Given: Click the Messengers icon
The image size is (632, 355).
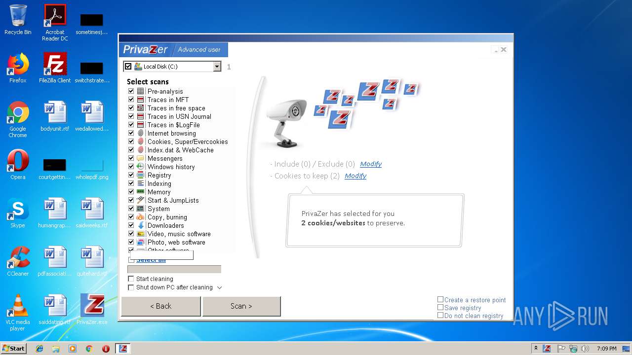Looking at the screenshot, I should pos(141,158).
